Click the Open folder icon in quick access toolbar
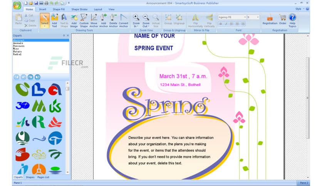Image resolution: width=322 pixels, height=186 pixels. coord(31,3)
